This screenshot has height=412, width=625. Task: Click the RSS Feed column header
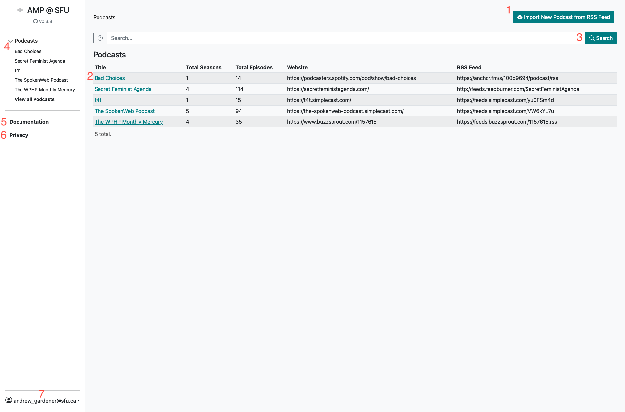pos(469,67)
